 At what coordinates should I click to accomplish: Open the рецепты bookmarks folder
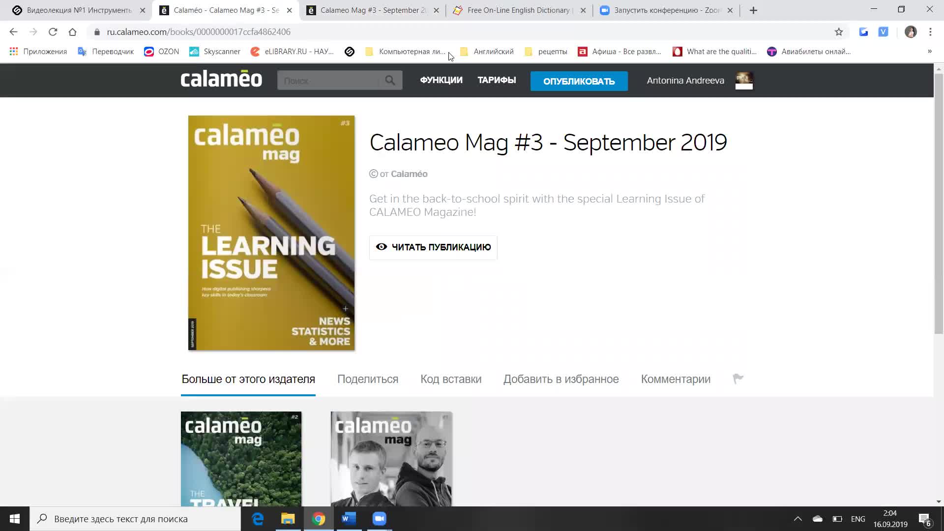point(546,52)
